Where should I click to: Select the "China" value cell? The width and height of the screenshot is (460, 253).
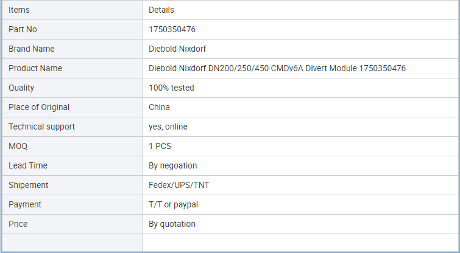[x=159, y=107]
